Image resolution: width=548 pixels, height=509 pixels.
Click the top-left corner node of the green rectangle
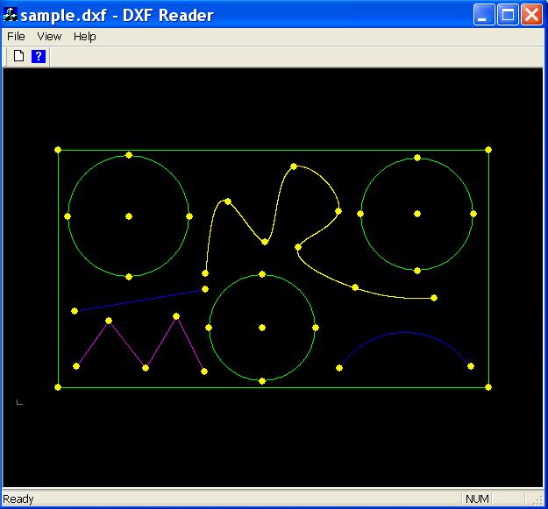click(x=58, y=150)
